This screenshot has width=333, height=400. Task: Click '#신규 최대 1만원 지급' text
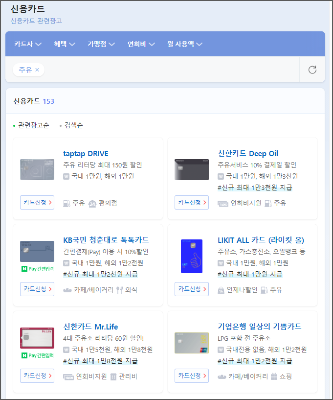point(250,274)
